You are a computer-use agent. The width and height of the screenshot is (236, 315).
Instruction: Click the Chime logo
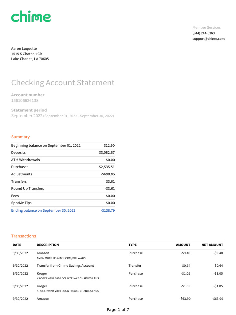click(x=31, y=16)
